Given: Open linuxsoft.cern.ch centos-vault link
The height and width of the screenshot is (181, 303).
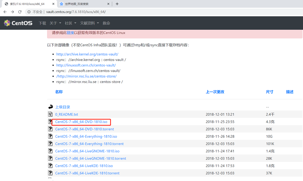Looking at the screenshot, I should (x=86, y=65).
